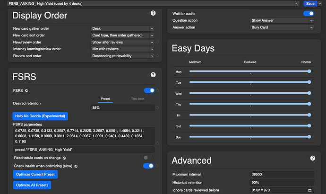The width and height of the screenshot is (326, 194).
Task: Click the globe icon beside the FSRS label
Action: pos(26,90)
